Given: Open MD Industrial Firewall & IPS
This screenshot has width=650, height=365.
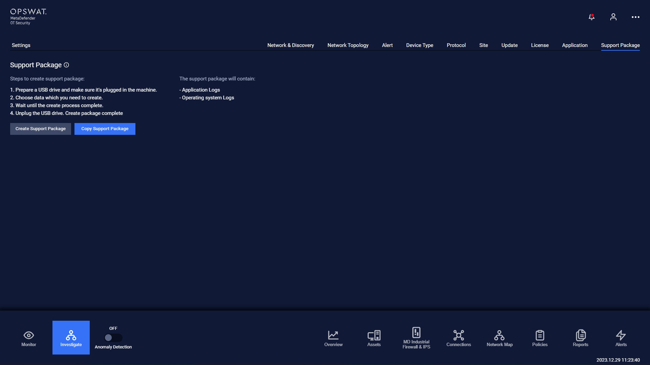Looking at the screenshot, I should click(416, 338).
